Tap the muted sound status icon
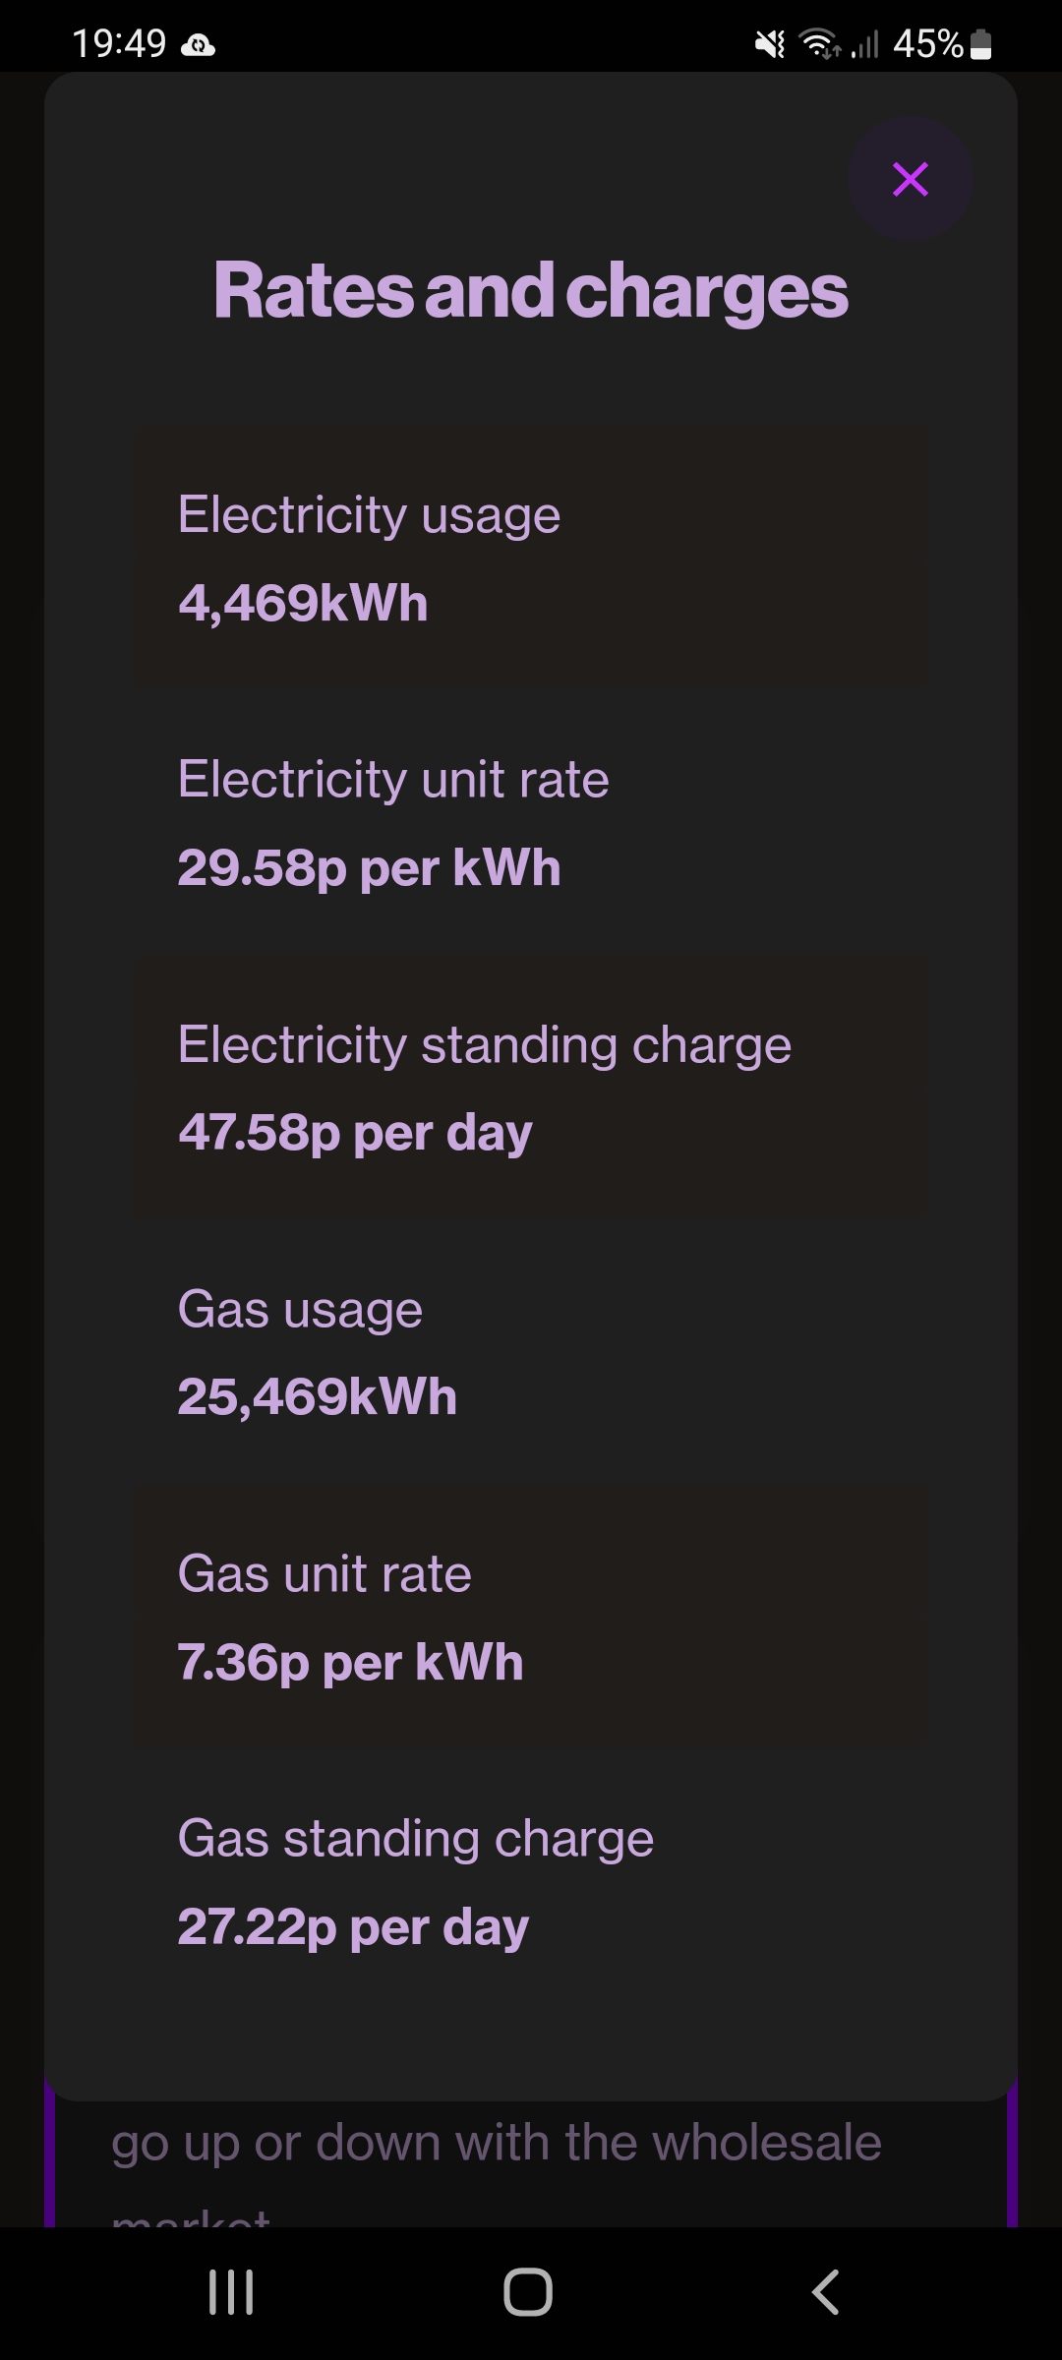The height and width of the screenshot is (2360, 1062). click(770, 44)
